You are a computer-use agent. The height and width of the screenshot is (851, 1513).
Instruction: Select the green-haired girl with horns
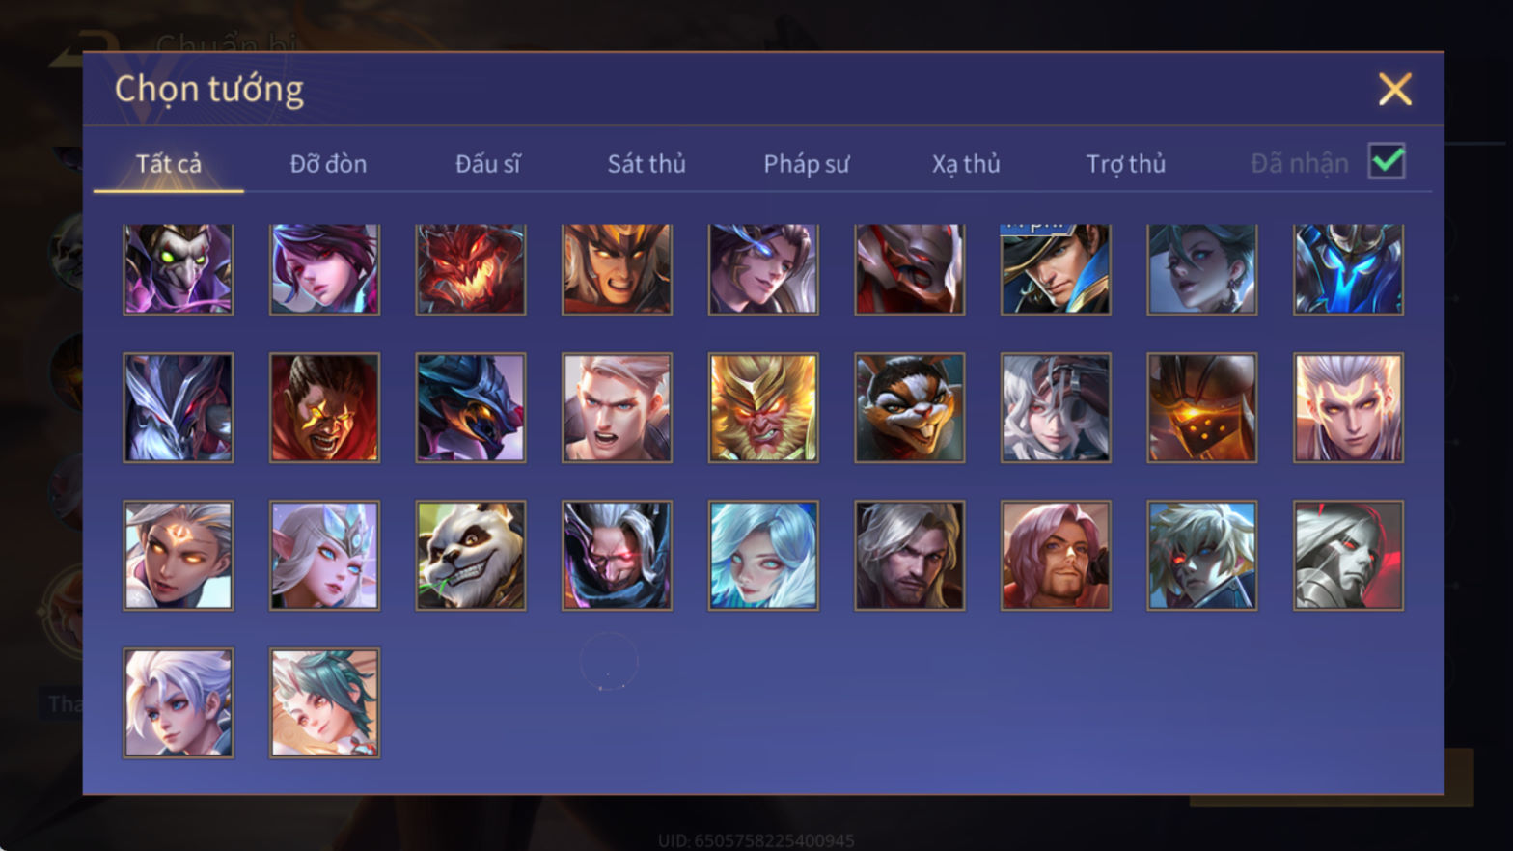pos(324,702)
